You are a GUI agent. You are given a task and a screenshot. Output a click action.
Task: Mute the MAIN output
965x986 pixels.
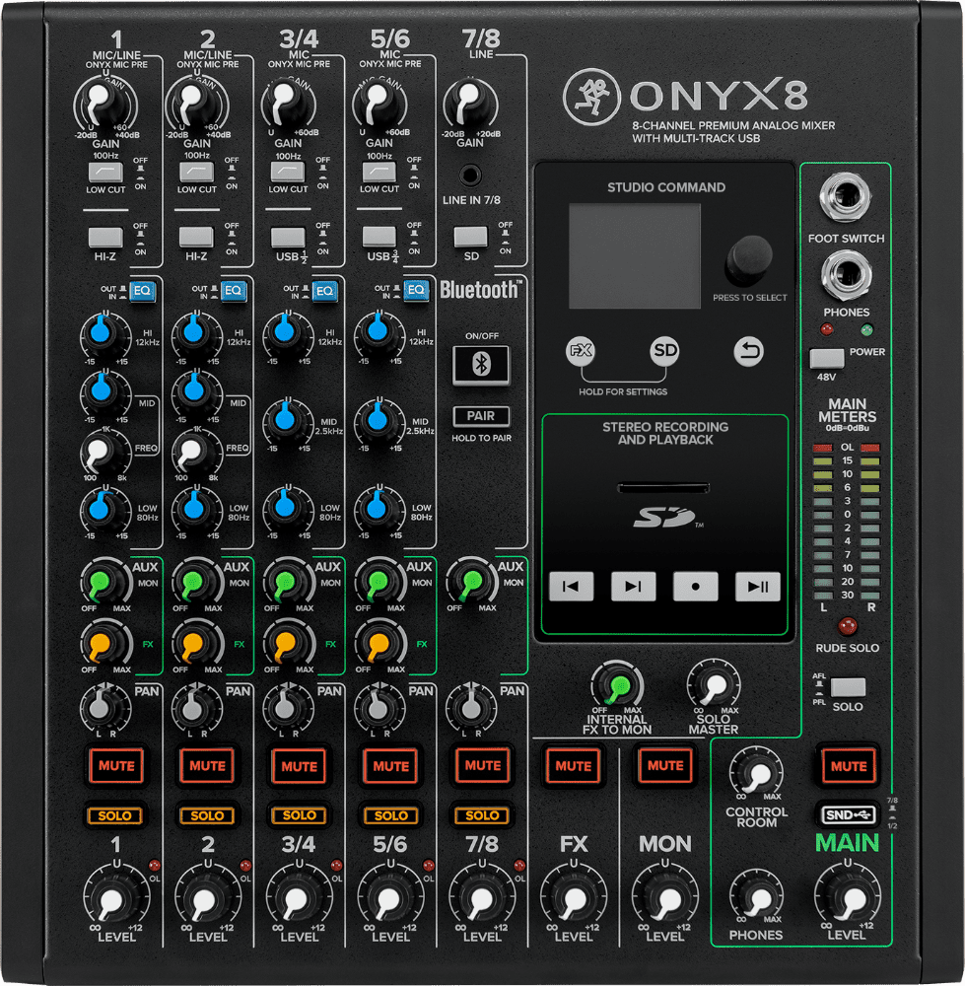point(849,766)
